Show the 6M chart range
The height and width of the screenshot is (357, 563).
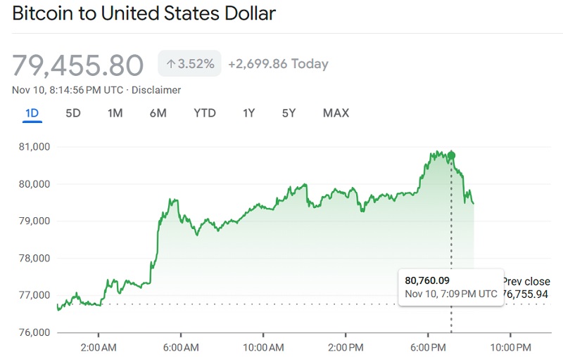(x=158, y=113)
